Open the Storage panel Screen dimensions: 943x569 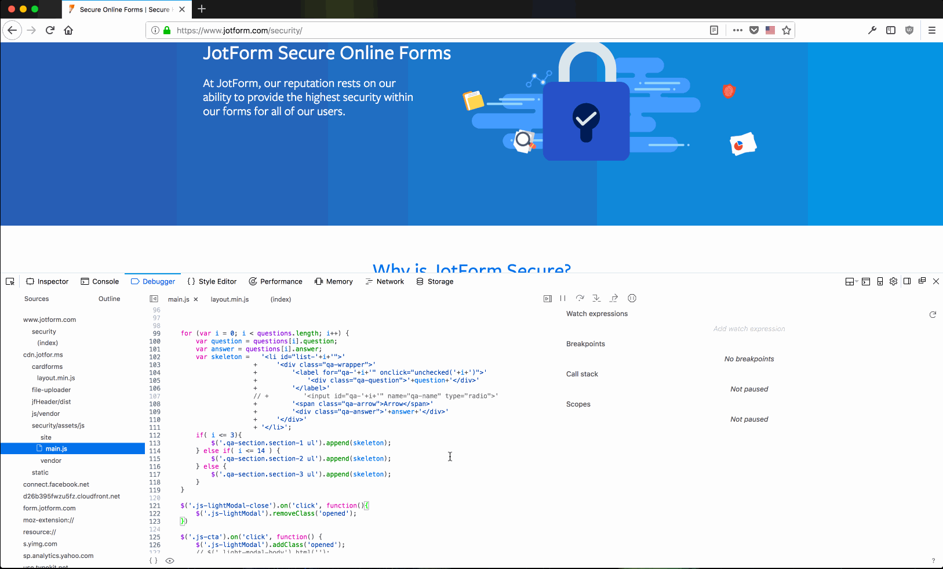(435, 281)
